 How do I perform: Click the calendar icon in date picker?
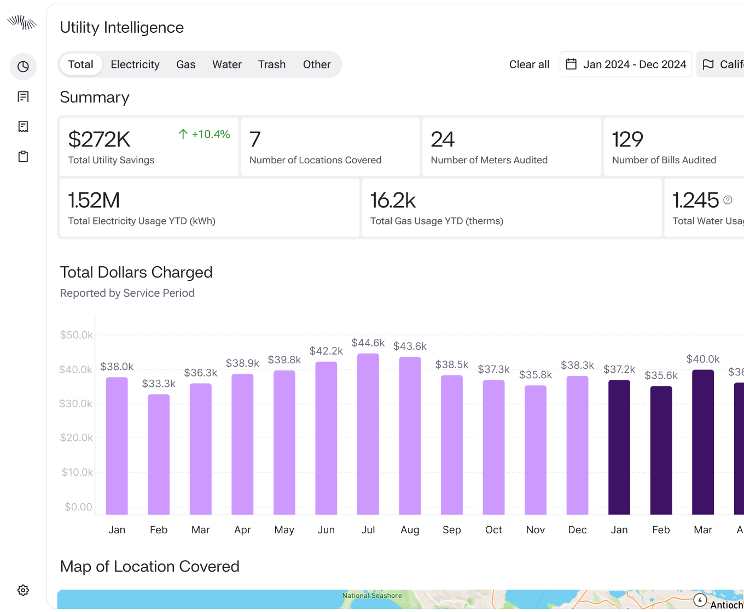(571, 64)
